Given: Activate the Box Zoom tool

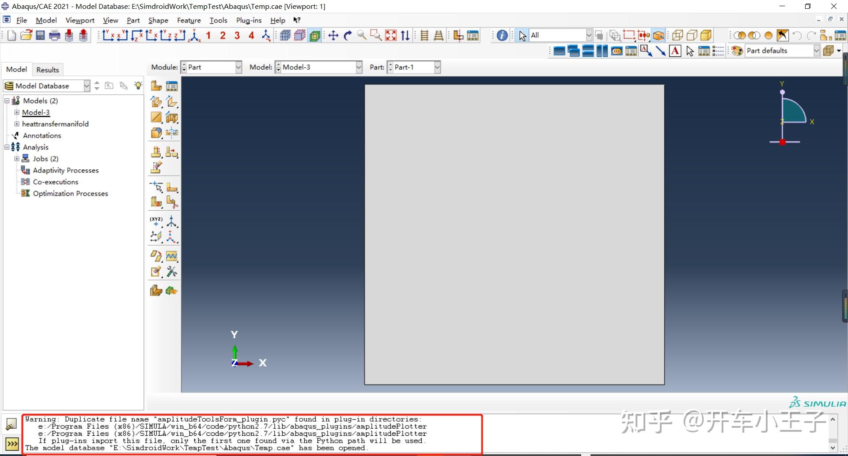Looking at the screenshot, I should coord(376,35).
